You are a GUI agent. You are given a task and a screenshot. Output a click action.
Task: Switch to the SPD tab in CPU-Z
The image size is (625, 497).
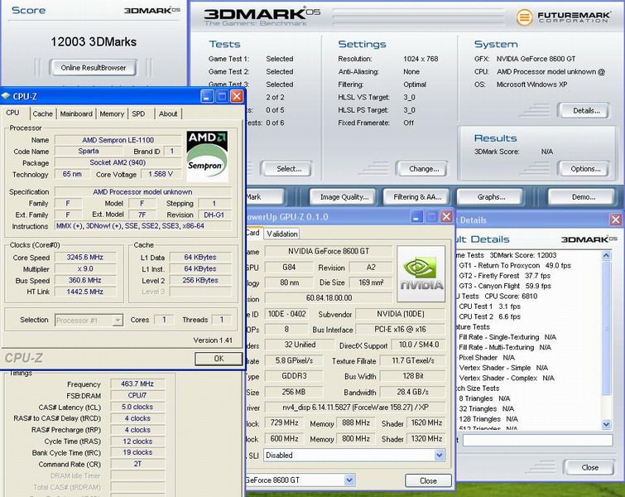[x=138, y=113]
